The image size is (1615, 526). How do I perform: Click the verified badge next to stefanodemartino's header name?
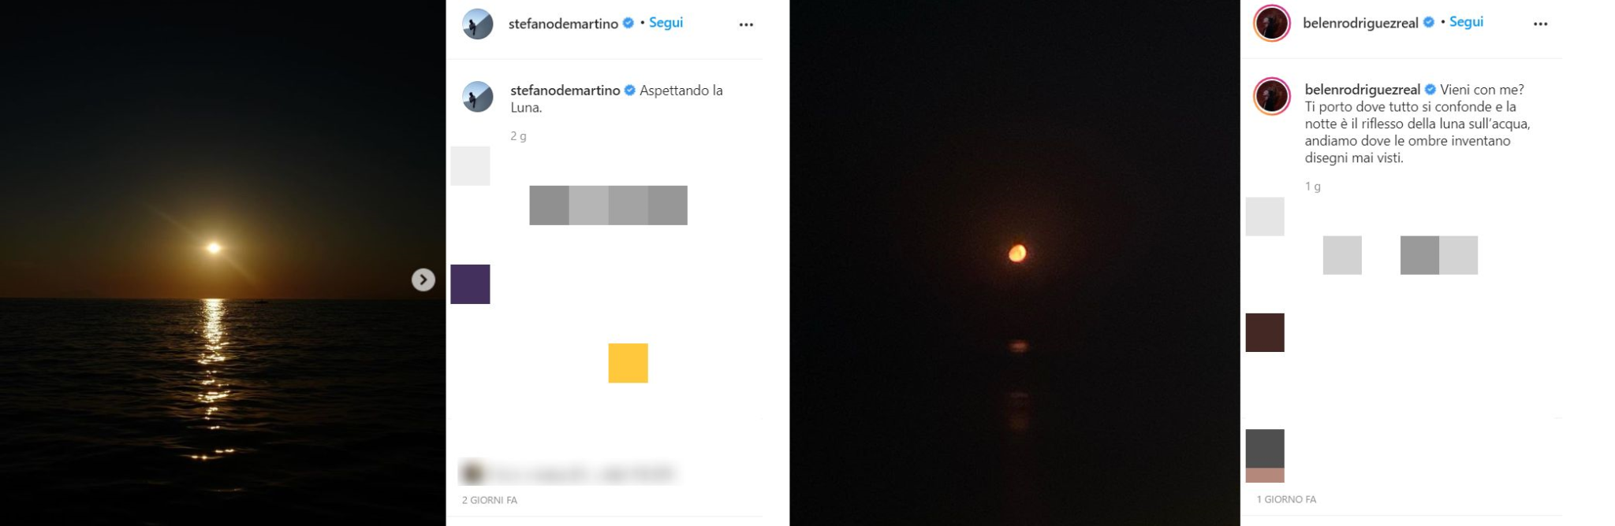[628, 24]
